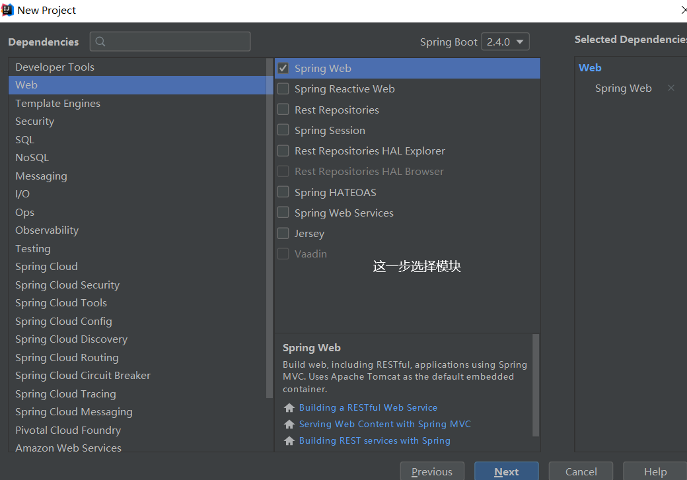
Task: Click the IntelliJ logo icon in title bar
Action: (7, 10)
